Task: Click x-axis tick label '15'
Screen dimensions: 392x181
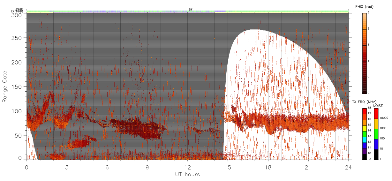Action: 228,167
